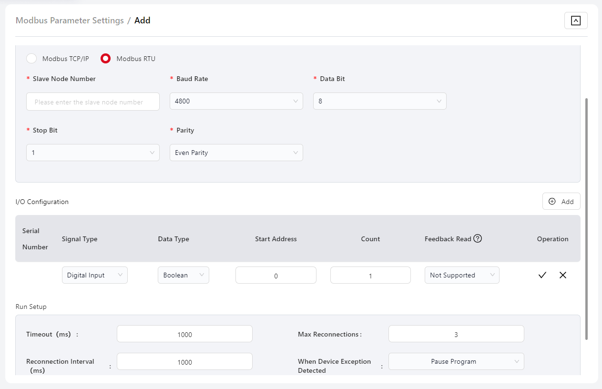Click the Start Address input field
This screenshot has width=602, height=389.
[275, 276]
